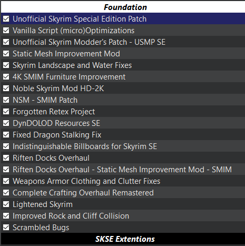Toggle Complete Crafting Overhaul Remastered checkbox
Screen dimensions: 245x246
point(6,192)
